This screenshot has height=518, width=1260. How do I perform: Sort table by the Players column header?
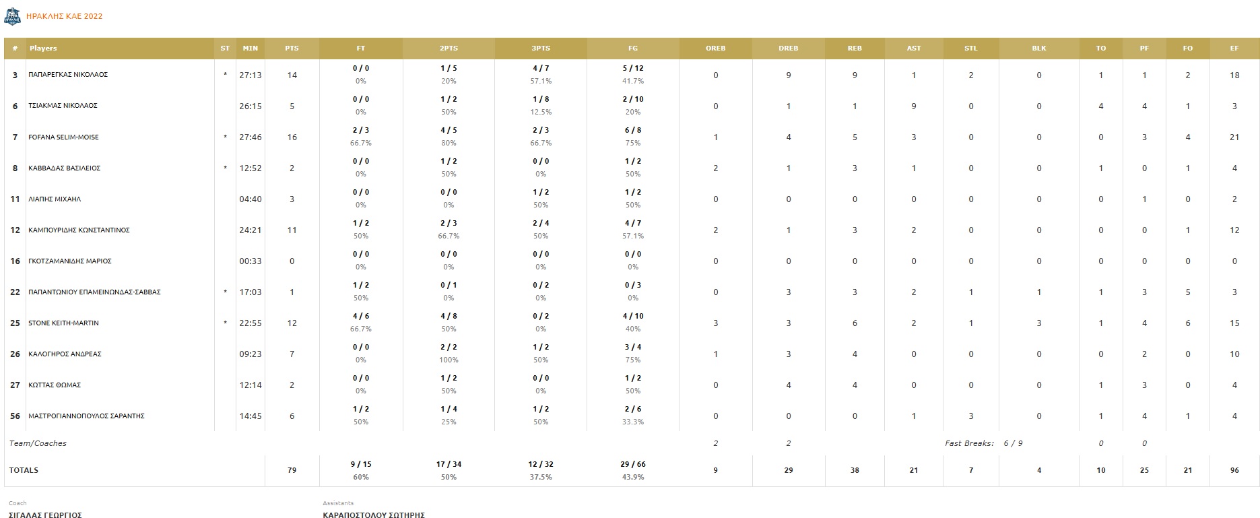pyautogui.click(x=43, y=48)
